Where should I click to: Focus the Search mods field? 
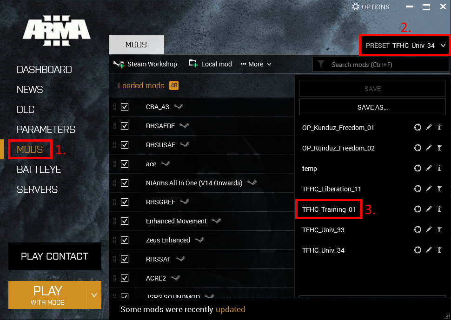tap(380, 65)
